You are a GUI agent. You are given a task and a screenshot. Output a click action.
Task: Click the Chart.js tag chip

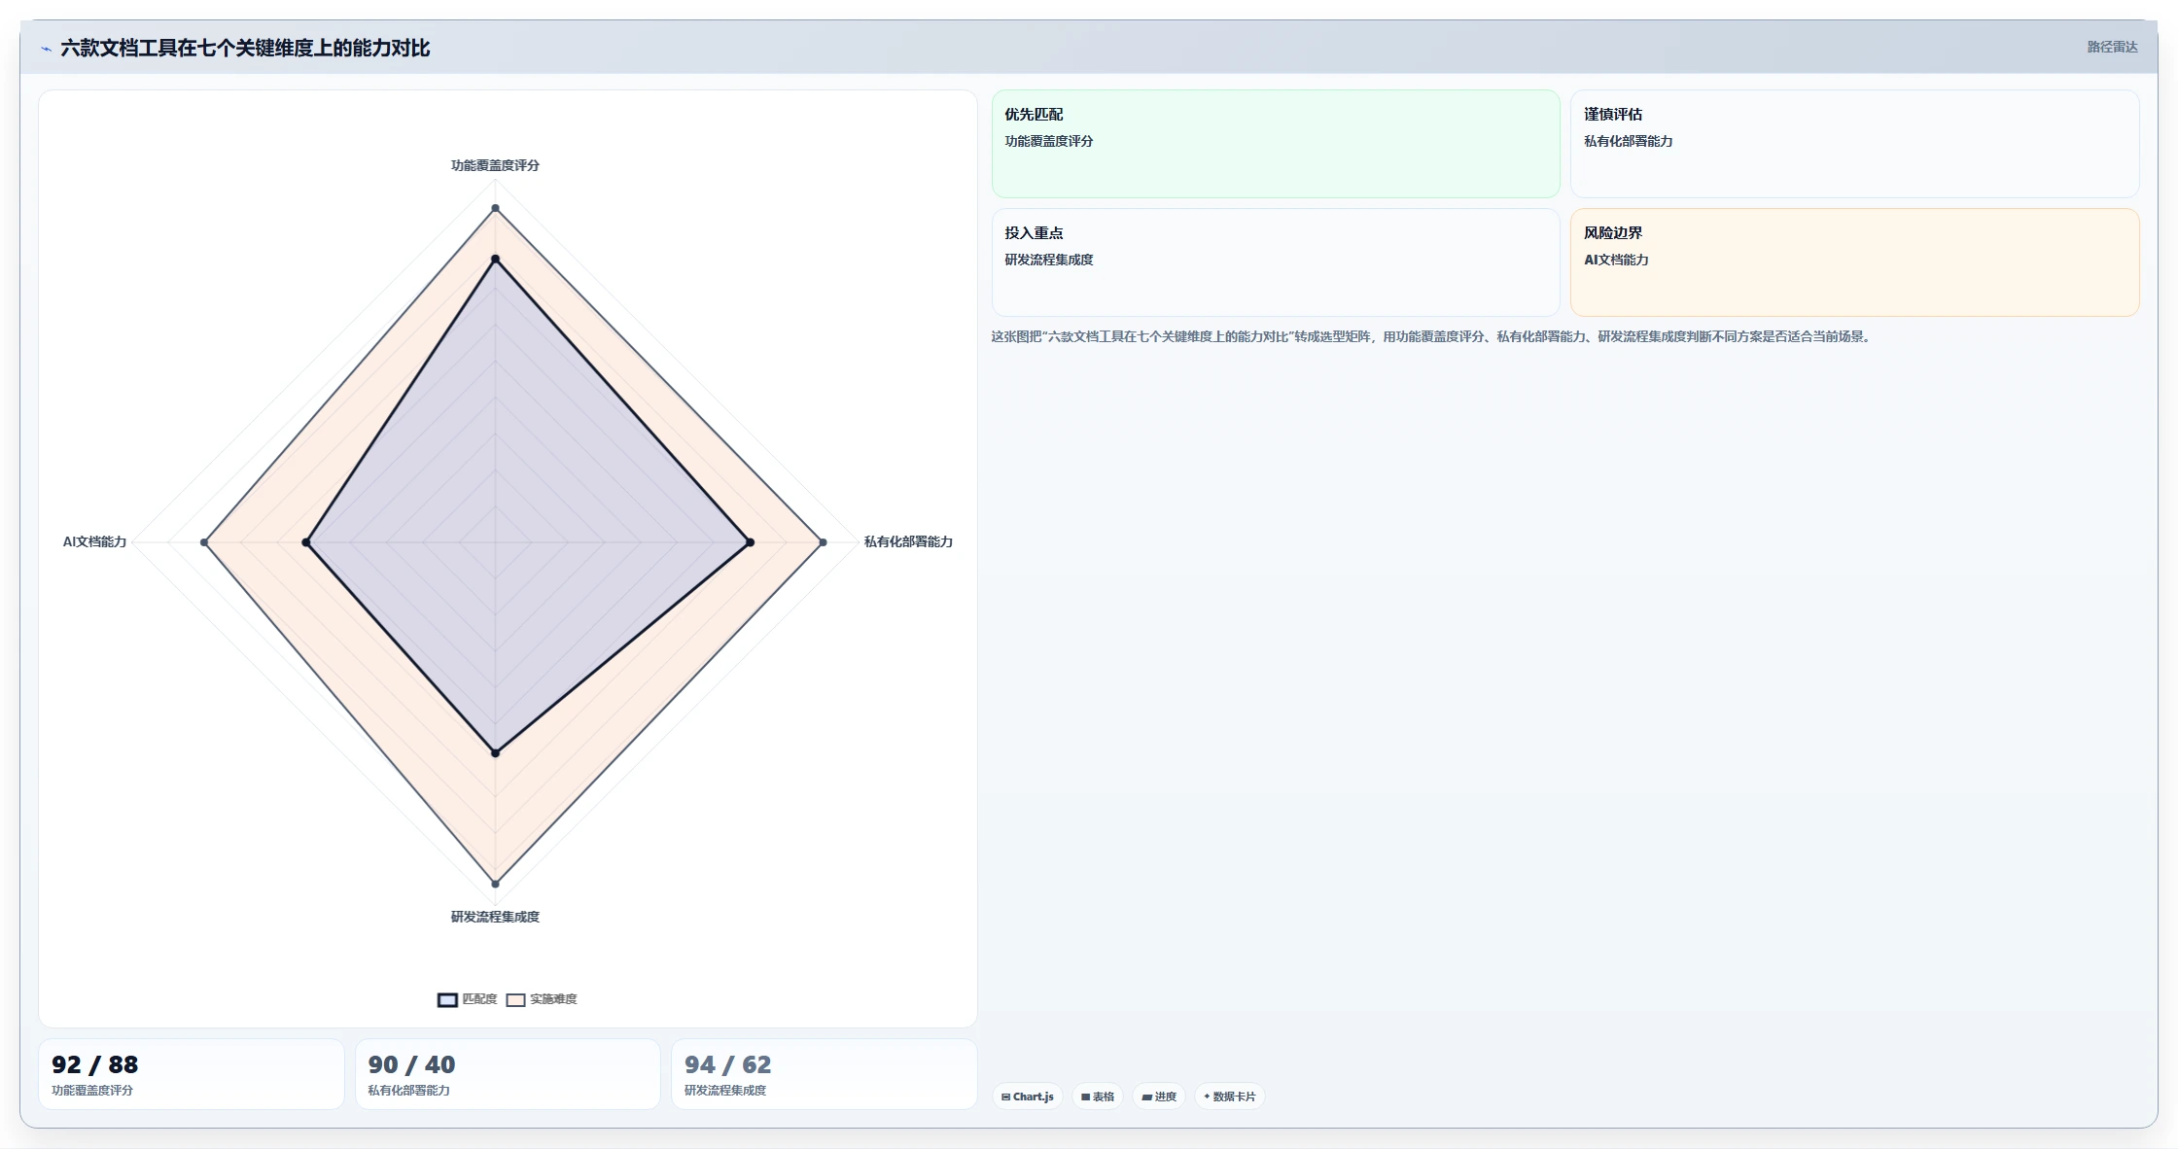coord(1028,1097)
